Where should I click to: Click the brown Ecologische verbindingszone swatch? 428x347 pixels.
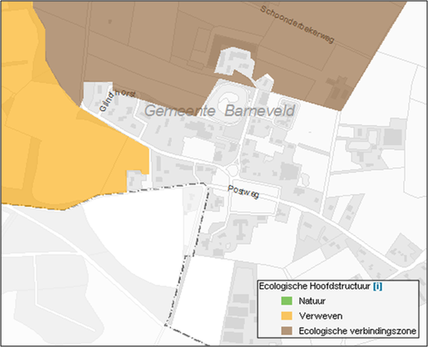(287, 331)
